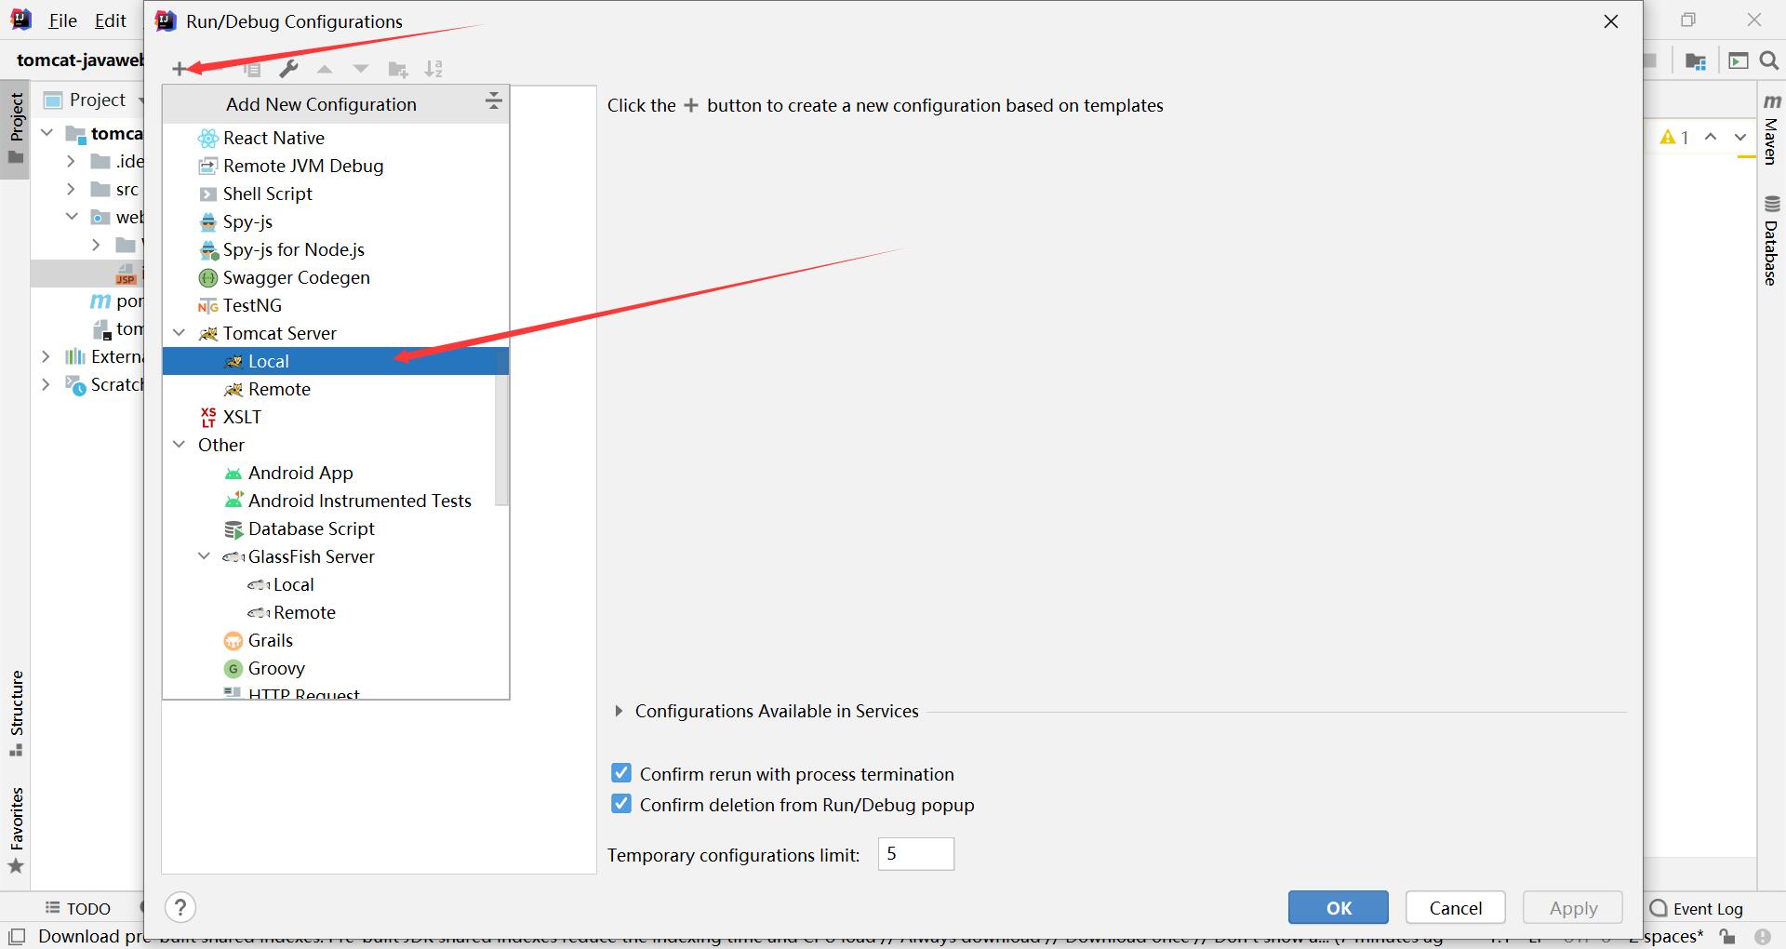Select Local under GlassFish Server

point(336,584)
